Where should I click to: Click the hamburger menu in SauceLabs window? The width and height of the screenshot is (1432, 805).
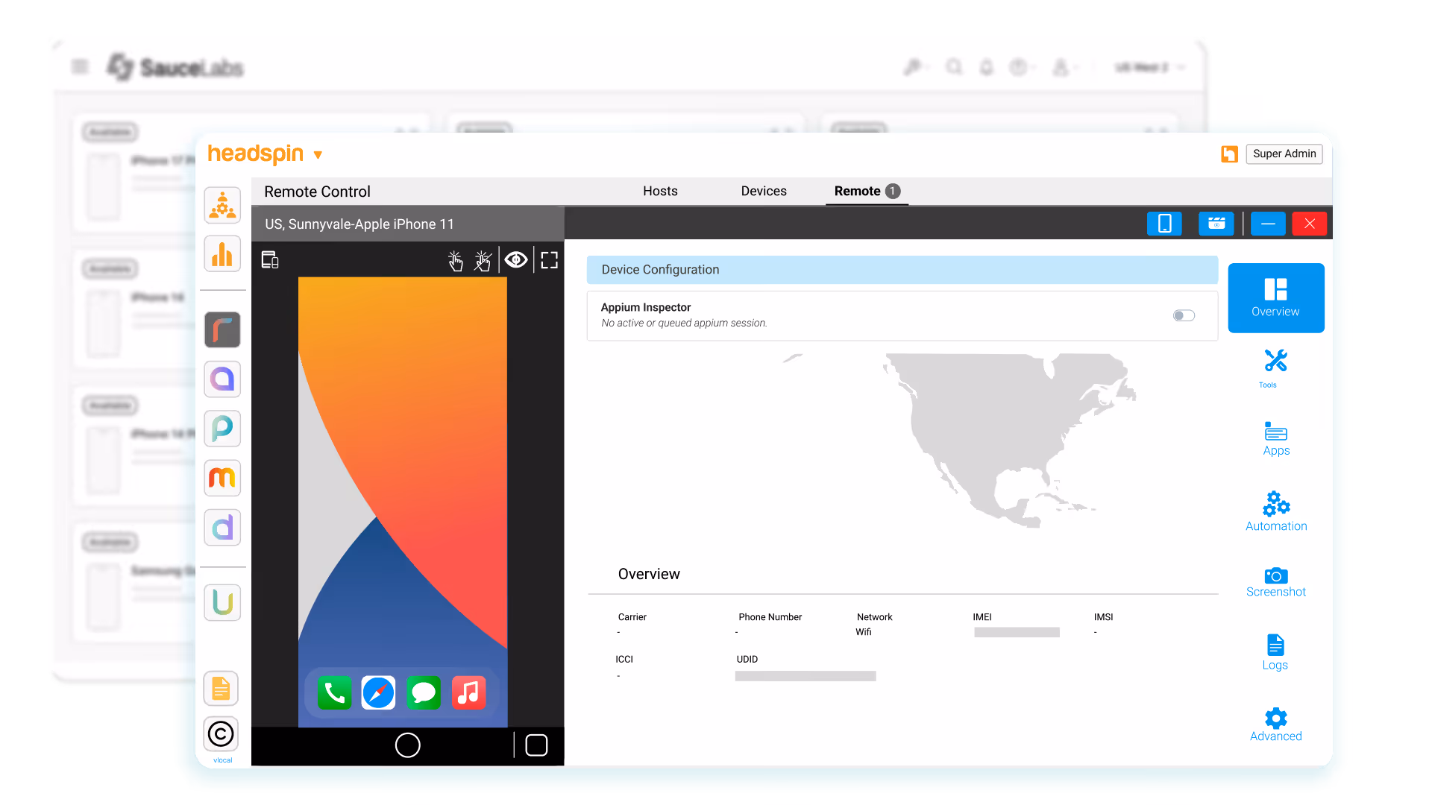click(81, 67)
